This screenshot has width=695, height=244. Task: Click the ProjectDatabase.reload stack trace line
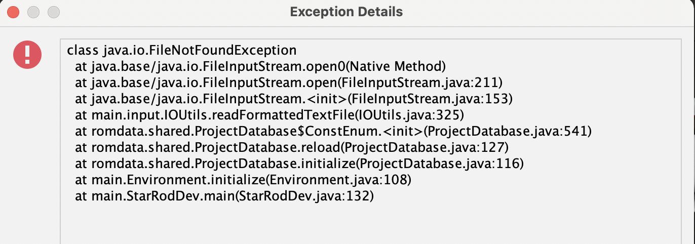coord(291,148)
